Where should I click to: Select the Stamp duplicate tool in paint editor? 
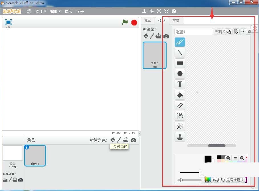tap(180, 137)
